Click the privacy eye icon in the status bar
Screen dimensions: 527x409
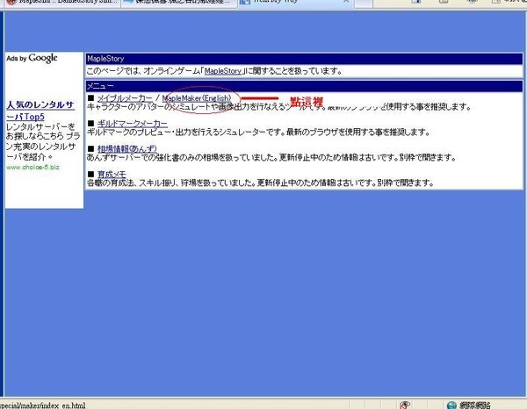(405, 405)
